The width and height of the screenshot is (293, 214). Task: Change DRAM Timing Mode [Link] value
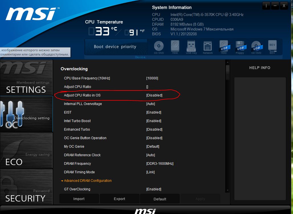coord(150,172)
